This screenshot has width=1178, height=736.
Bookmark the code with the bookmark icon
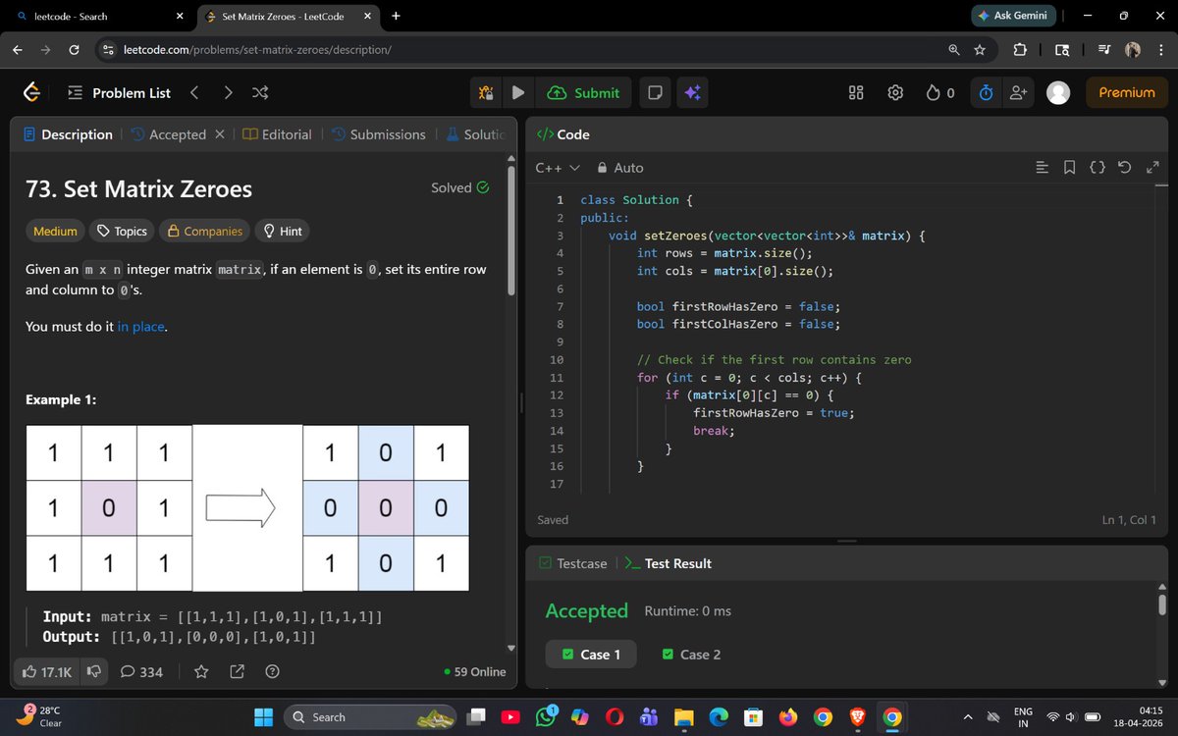(x=1069, y=168)
